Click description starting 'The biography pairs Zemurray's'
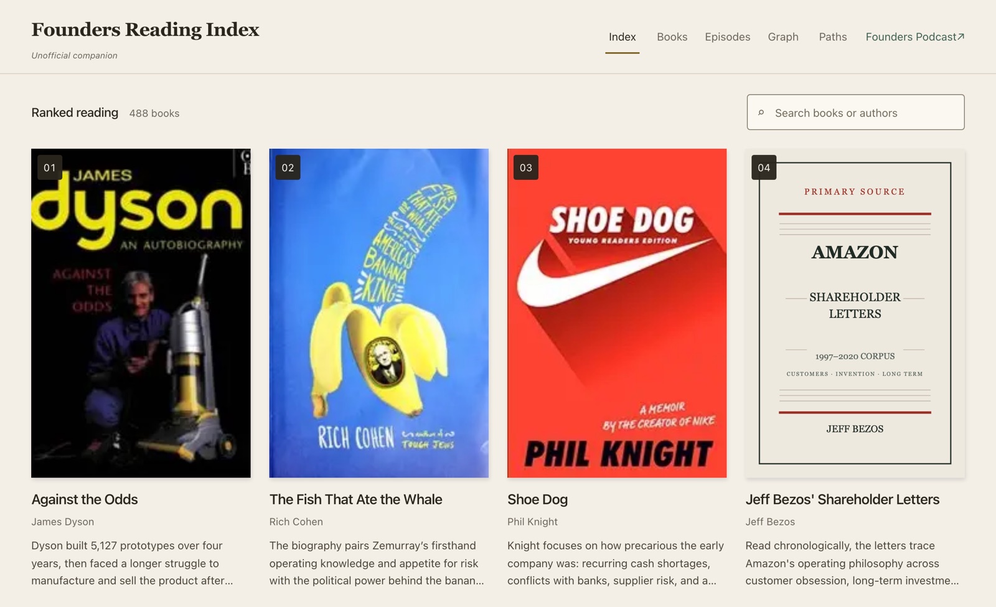Viewport: 996px width, 607px height. point(377,563)
